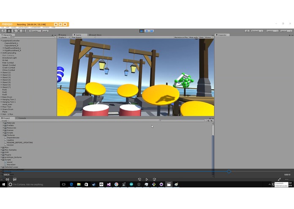Open the Windows Store taskbar icon
Image resolution: width=294 pixels, height=209 pixels.
[86, 184]
